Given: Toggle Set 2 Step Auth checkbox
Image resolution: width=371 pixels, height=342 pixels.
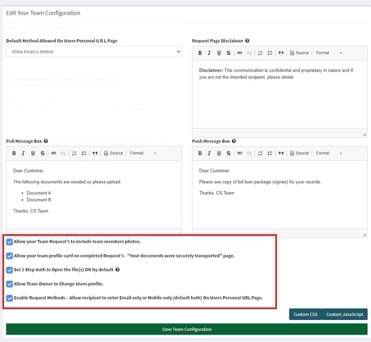Looking at the screenshot, I should 10,270.
